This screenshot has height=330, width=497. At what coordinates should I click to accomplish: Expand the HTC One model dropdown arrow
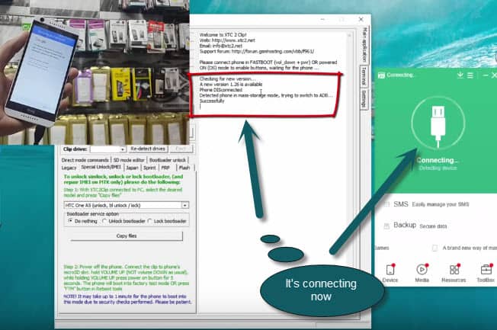click(x=184, y=206)
